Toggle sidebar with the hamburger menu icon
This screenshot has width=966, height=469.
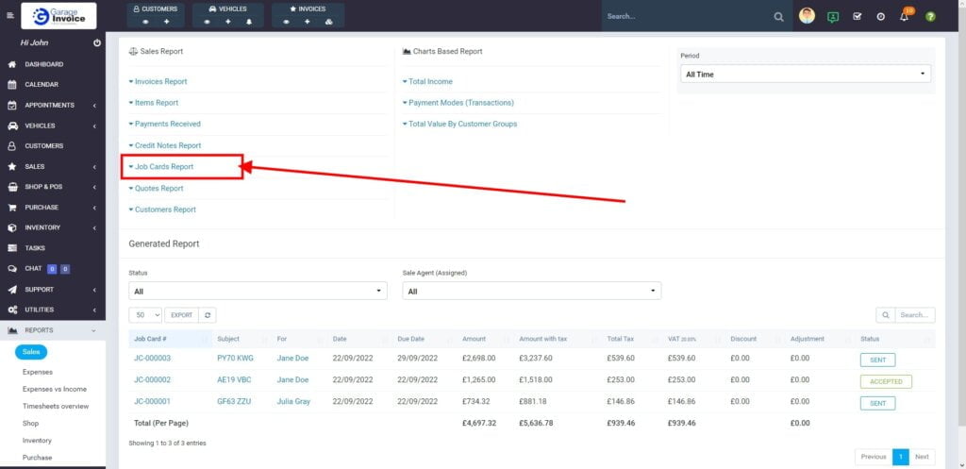click(10, 16)
